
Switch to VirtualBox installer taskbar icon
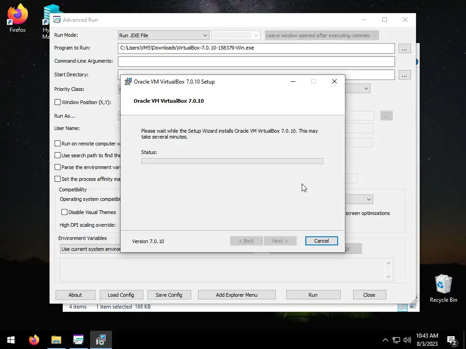click(x=101, y=340)
